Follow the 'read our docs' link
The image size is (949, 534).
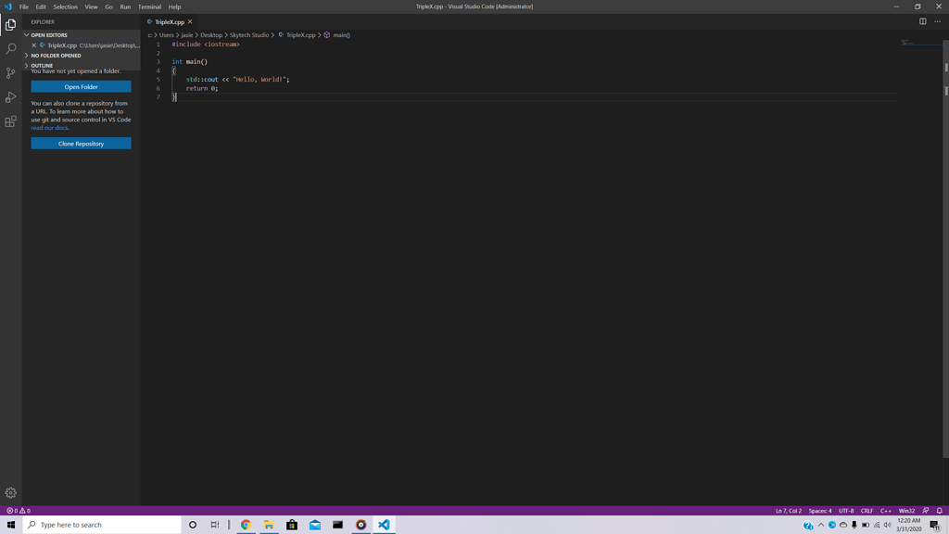coord(50,128)
